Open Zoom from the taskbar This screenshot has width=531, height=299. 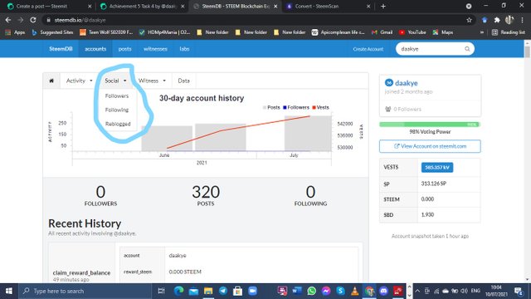[x=252, y=291]
